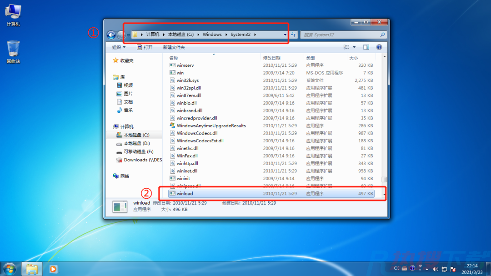
Task: Click the wininit application file icon
Action: [x=172, y=178]
